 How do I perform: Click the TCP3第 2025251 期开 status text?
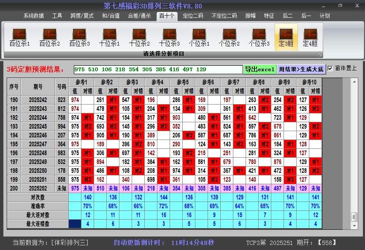point(291,243)
